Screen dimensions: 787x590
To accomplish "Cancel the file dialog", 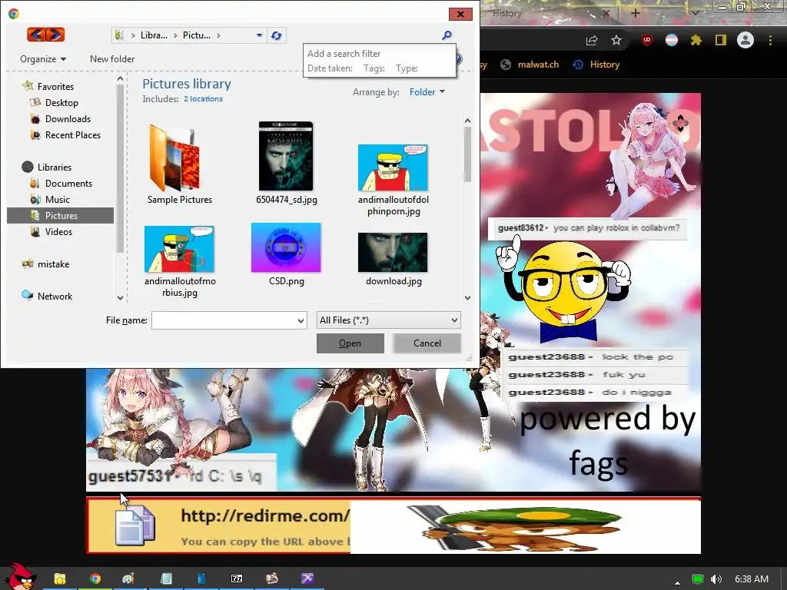I will (x=427, y=343).
